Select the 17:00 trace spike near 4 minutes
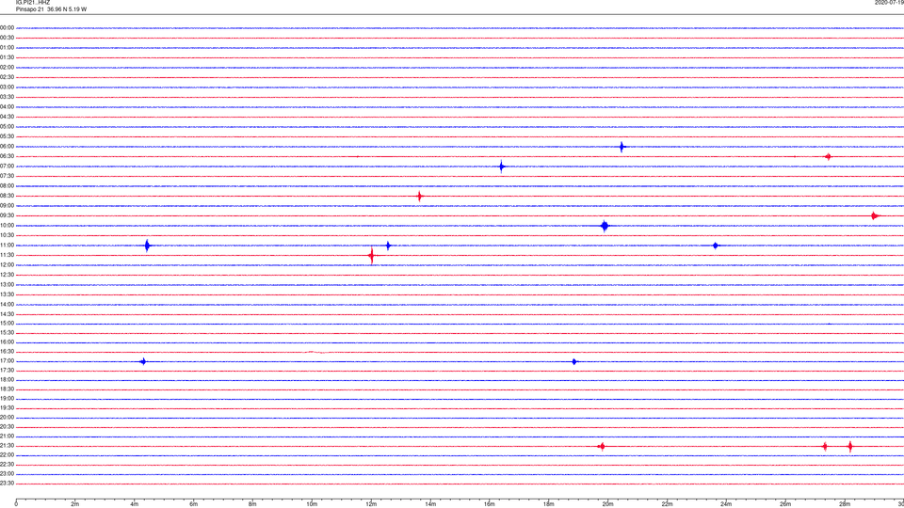 pyautogui.click(x=143, y=361)
